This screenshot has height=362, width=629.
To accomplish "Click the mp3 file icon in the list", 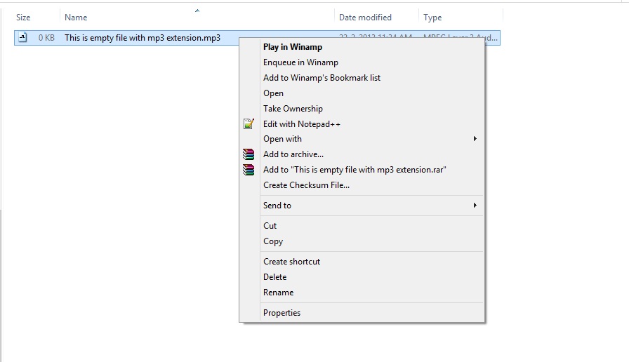I will [23, 37].
